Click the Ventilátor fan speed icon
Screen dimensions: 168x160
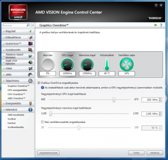[126, 64]
